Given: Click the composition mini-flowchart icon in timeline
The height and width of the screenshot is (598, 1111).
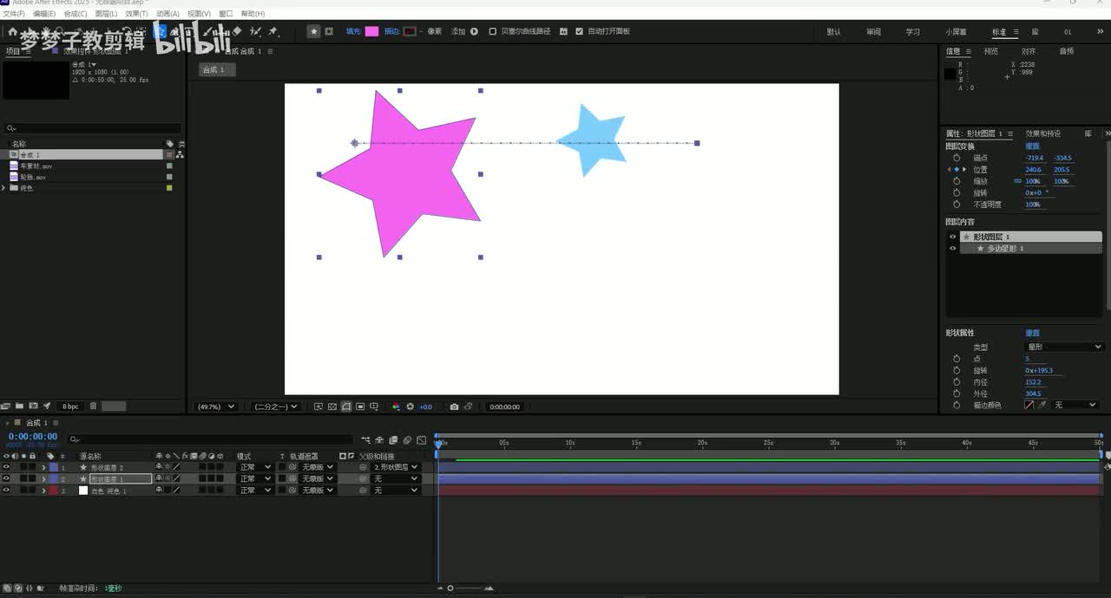Looking at the screenshot, I should (x=365, y=440).
